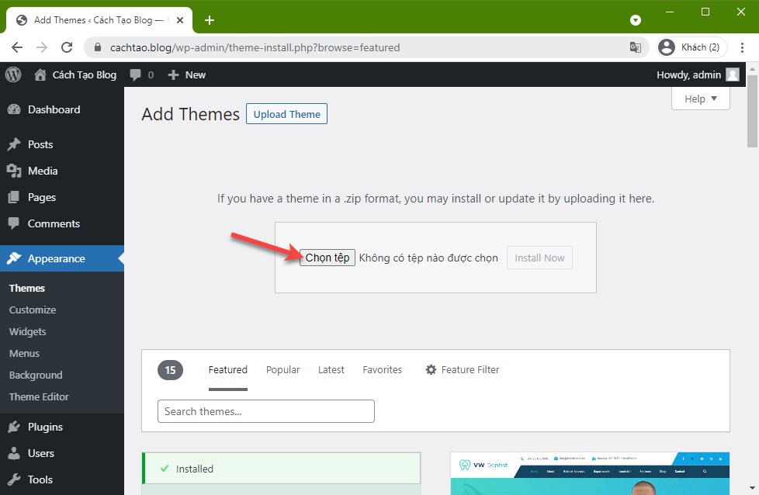Switch to Favorites themes tab
This screenshot has height=495, width=759.
[383, 369]
